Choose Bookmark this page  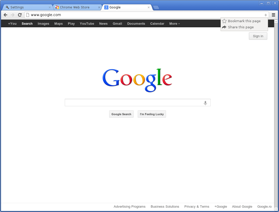(244, 21)
